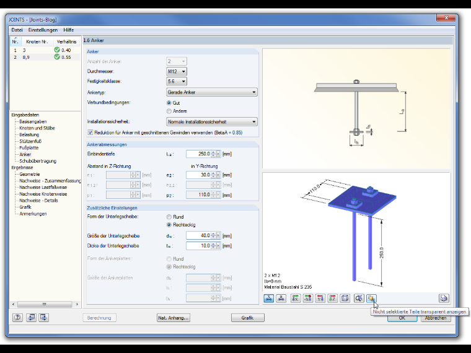Go to the previous input window

pyautogui.click(x=31, y=317)
